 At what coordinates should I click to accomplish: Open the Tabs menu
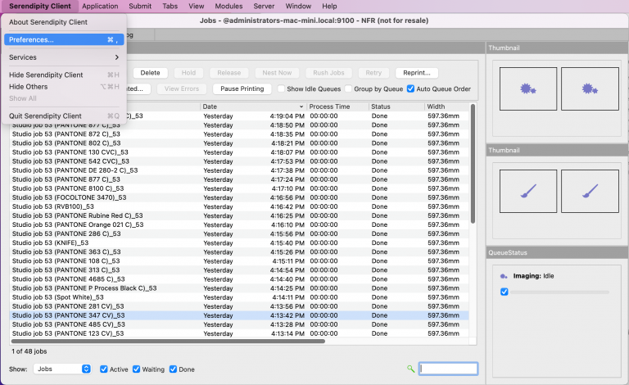coord(170,6)
